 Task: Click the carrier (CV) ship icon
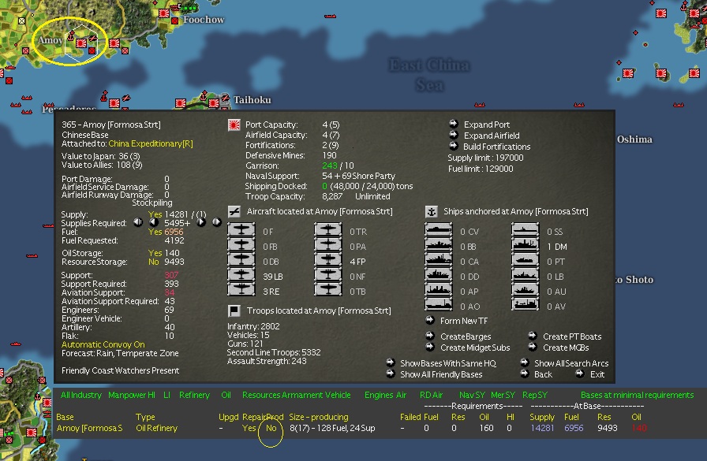(x=438, y=230)
